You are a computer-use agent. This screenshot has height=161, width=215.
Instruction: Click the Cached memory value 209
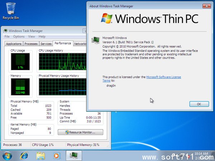(x=49, y=110)
